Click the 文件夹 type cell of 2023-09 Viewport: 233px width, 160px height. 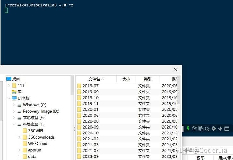144,156
